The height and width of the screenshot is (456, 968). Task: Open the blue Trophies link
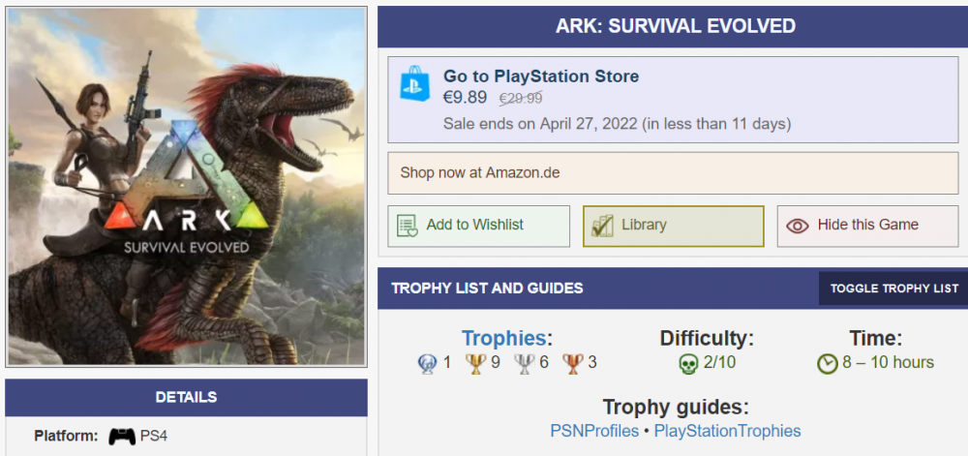[503, 339]
